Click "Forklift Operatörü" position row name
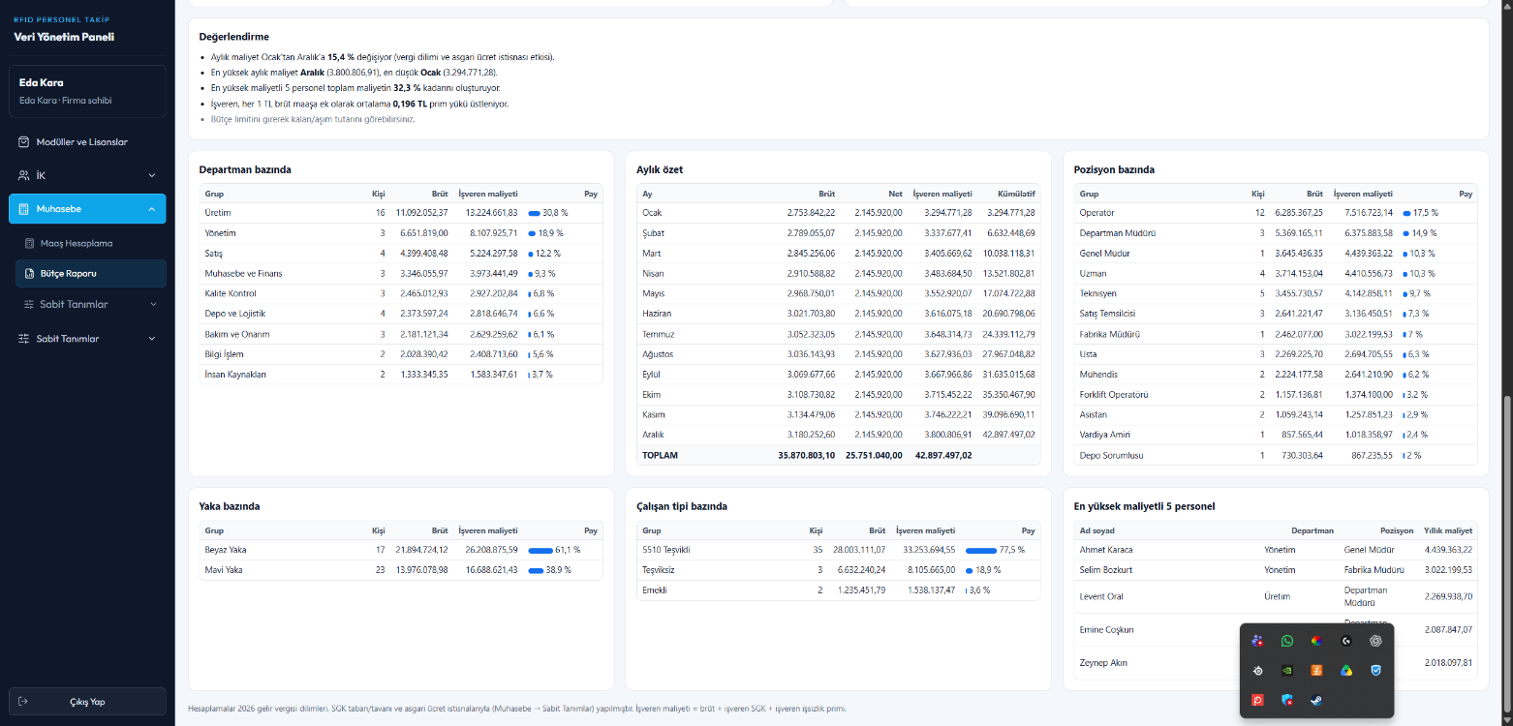 tap(1114, 395)
